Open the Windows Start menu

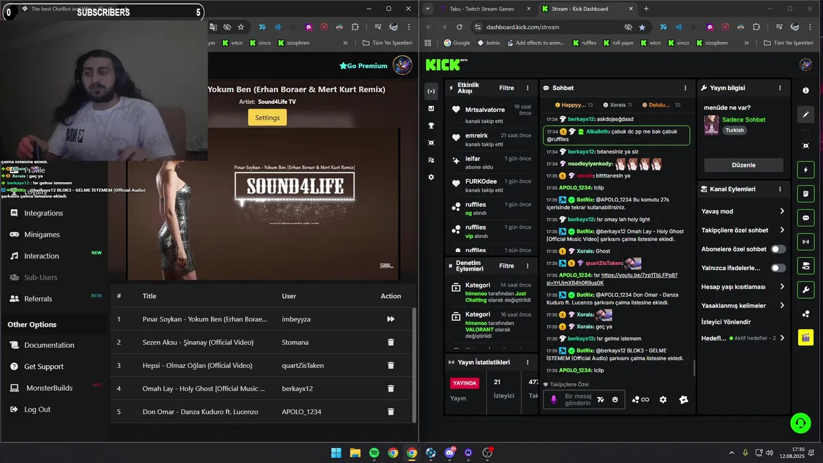pos(336,453)
